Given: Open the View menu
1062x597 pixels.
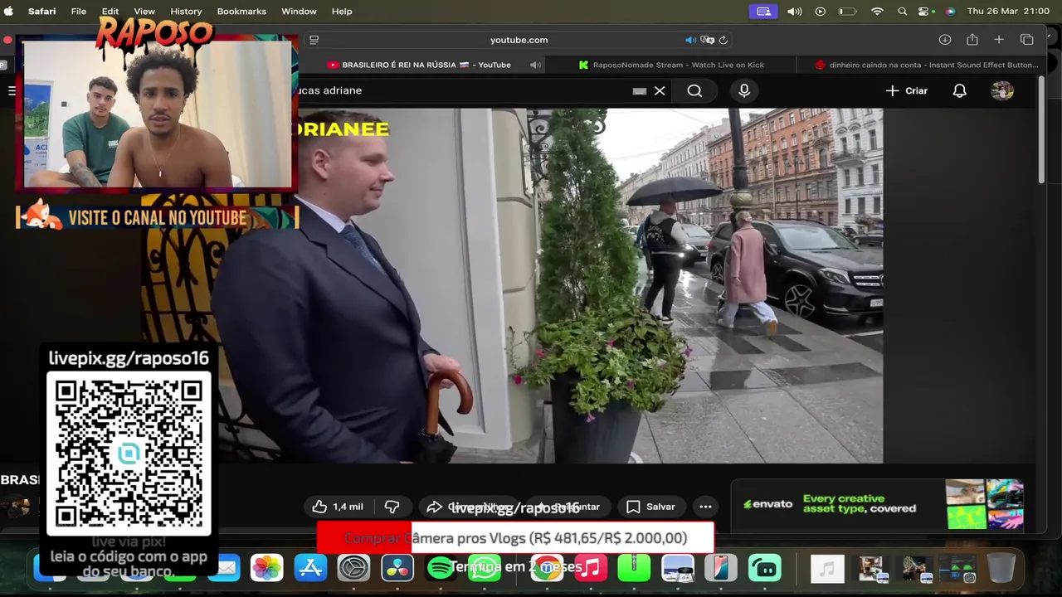Looking at the screenshot, I should point(144,12).
